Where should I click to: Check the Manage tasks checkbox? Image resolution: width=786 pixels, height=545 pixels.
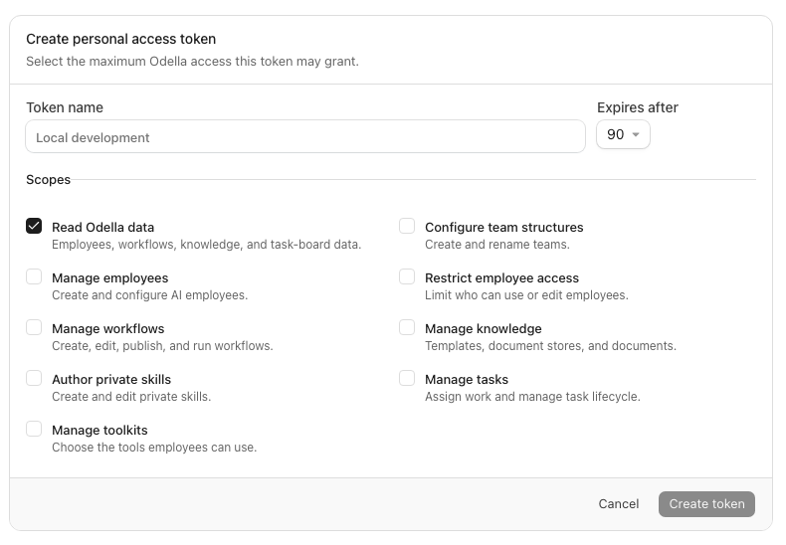(407, 378)
